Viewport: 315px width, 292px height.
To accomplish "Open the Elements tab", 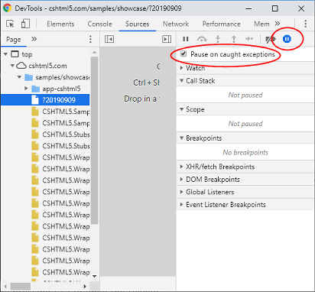I will coord(60,24).
